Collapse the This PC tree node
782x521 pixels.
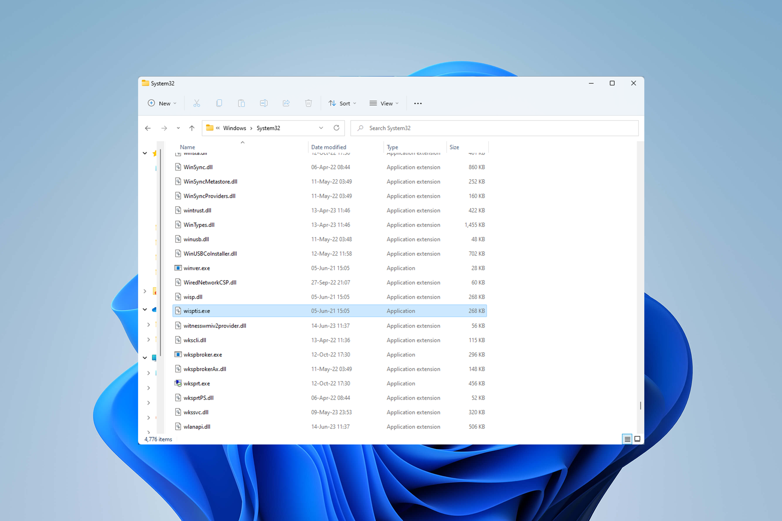(x=145, y=358)
